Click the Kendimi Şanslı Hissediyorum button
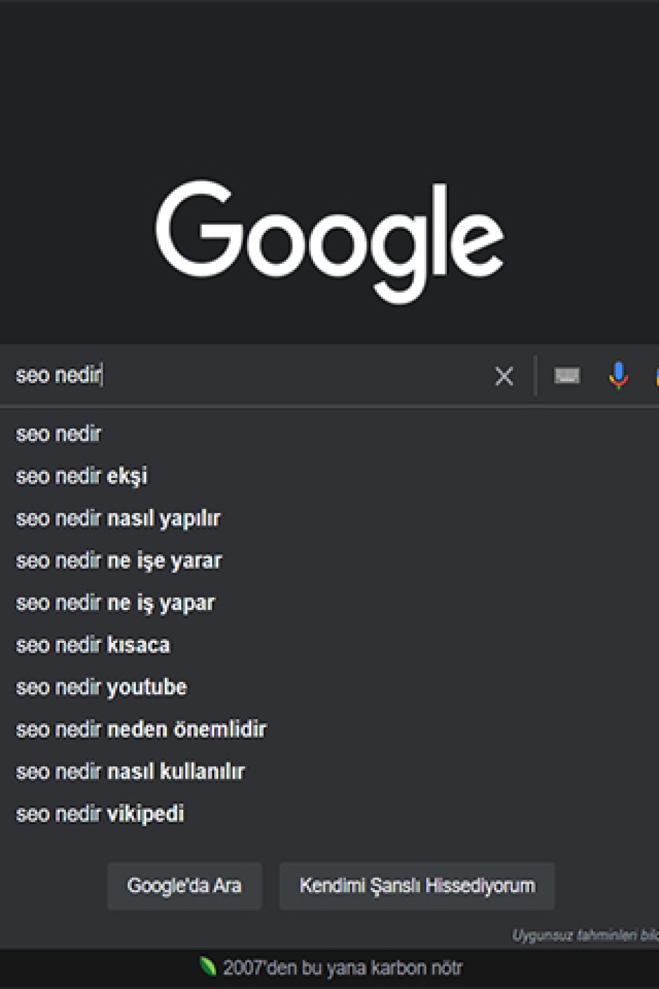Screen dimensions: 659x989 [417, 885]
